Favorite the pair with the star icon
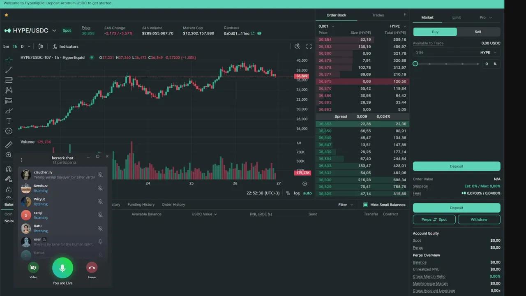The image size is (526, 296). pyautogui.click(x=6, y=15)
